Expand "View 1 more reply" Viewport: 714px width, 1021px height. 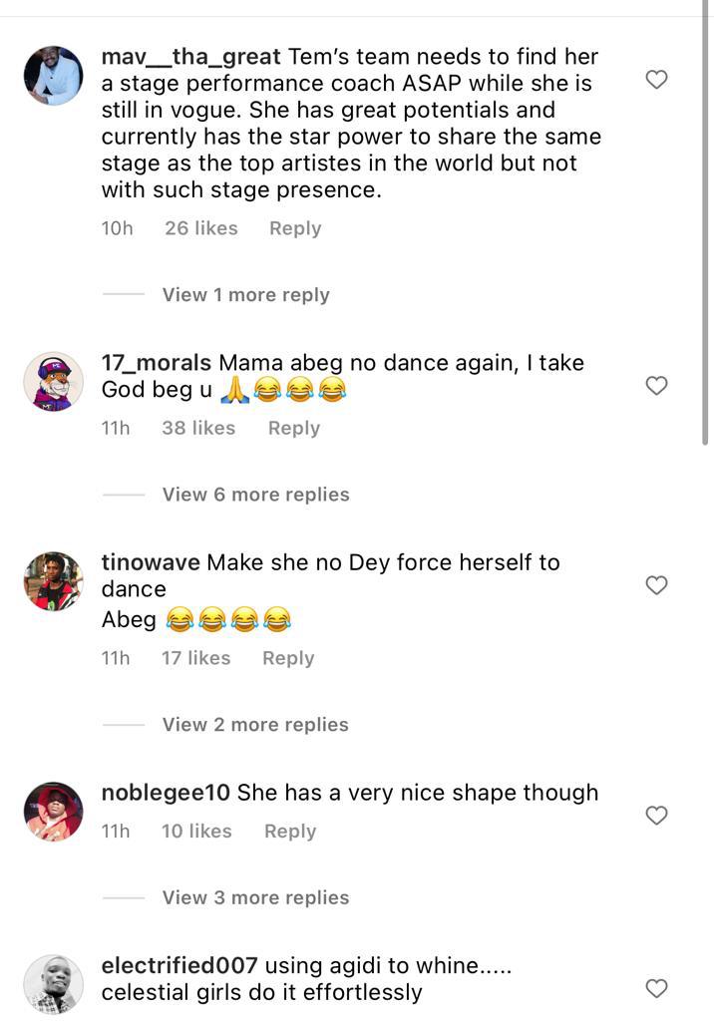pyautogui.click(x=245, y=295)
